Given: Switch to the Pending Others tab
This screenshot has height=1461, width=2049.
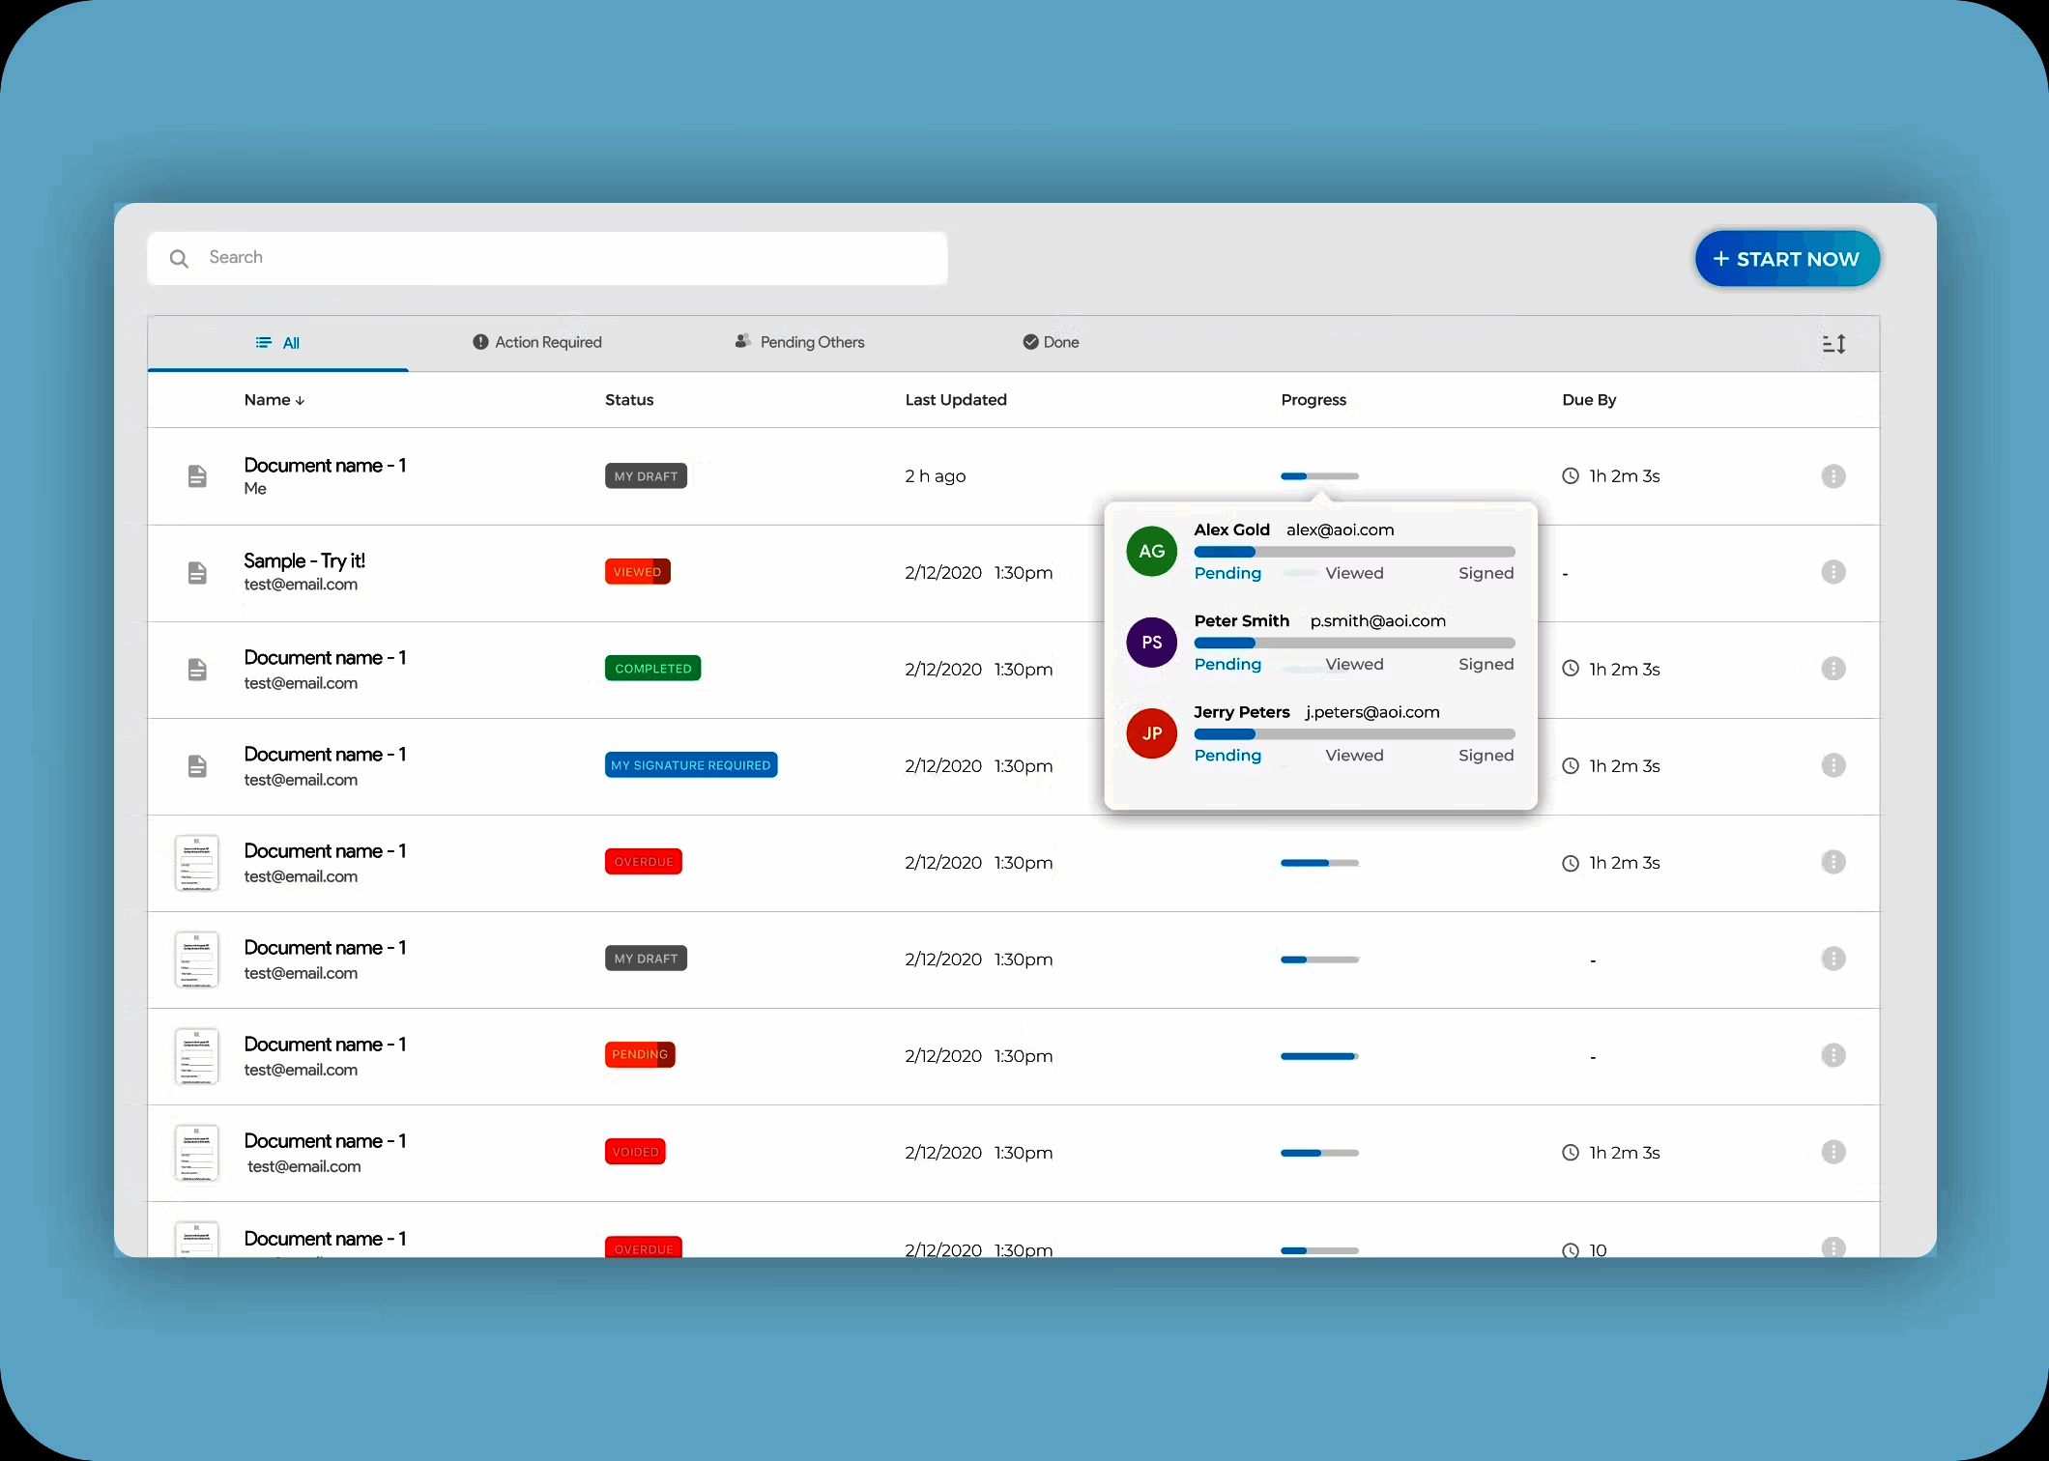Looking at the screenshot, I should [799, 342].
